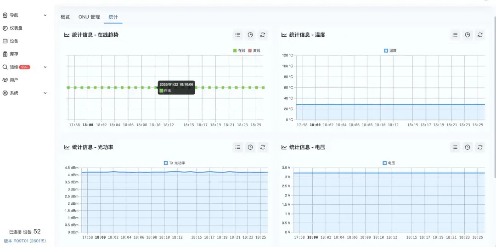Switch to the 概览 tab
496x247 pixels.
(x=65, y=17)
